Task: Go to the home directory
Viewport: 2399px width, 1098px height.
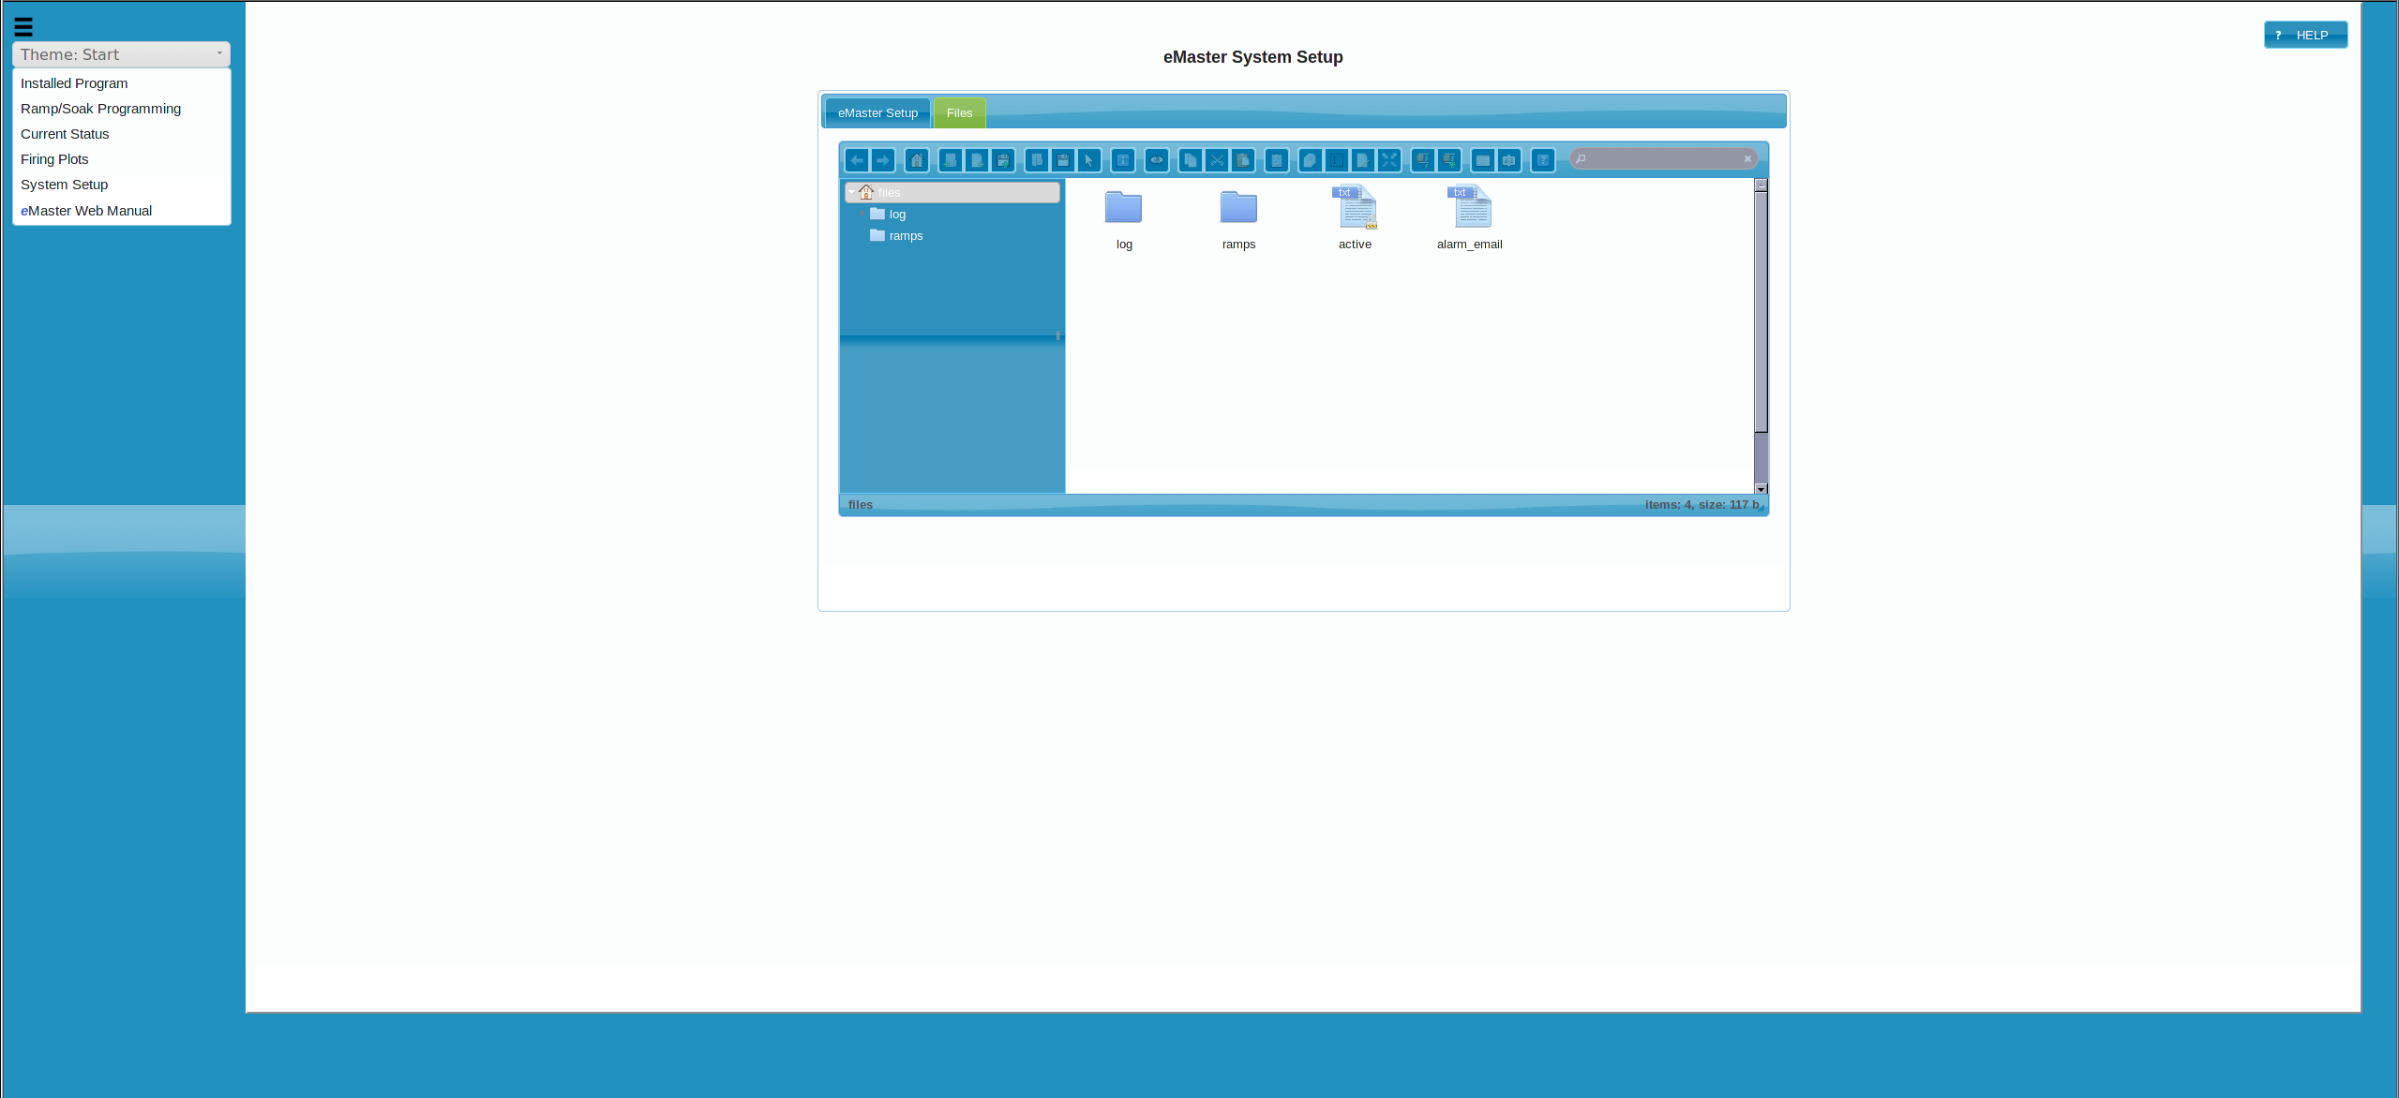Action: 916,160
